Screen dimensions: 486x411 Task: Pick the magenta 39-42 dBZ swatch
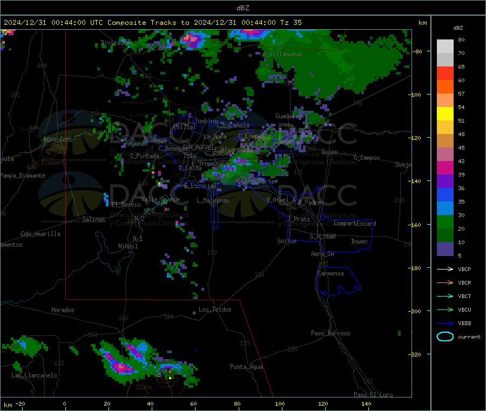click(445, 167)
